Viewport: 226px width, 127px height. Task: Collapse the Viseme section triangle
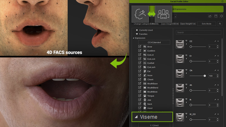point(136,117)
